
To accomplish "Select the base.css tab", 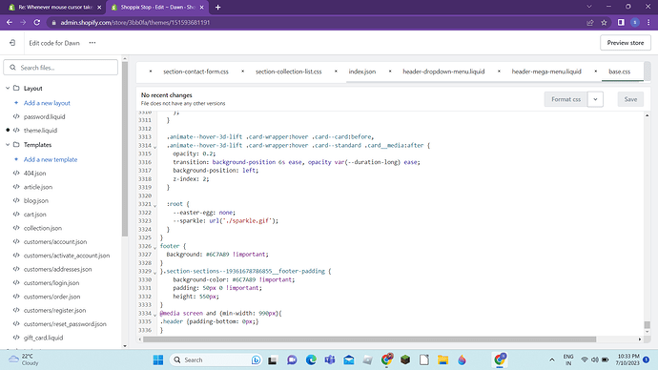I will 620,72.
